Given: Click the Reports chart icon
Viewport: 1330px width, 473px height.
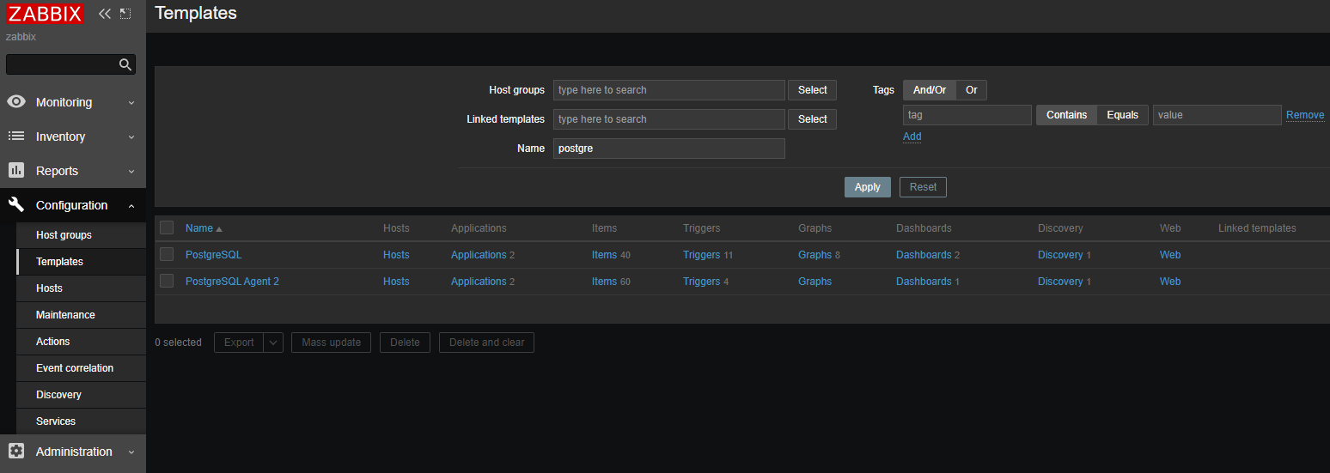Looking at the screenshot, I should pyautogui.click(x=16, y=171).
